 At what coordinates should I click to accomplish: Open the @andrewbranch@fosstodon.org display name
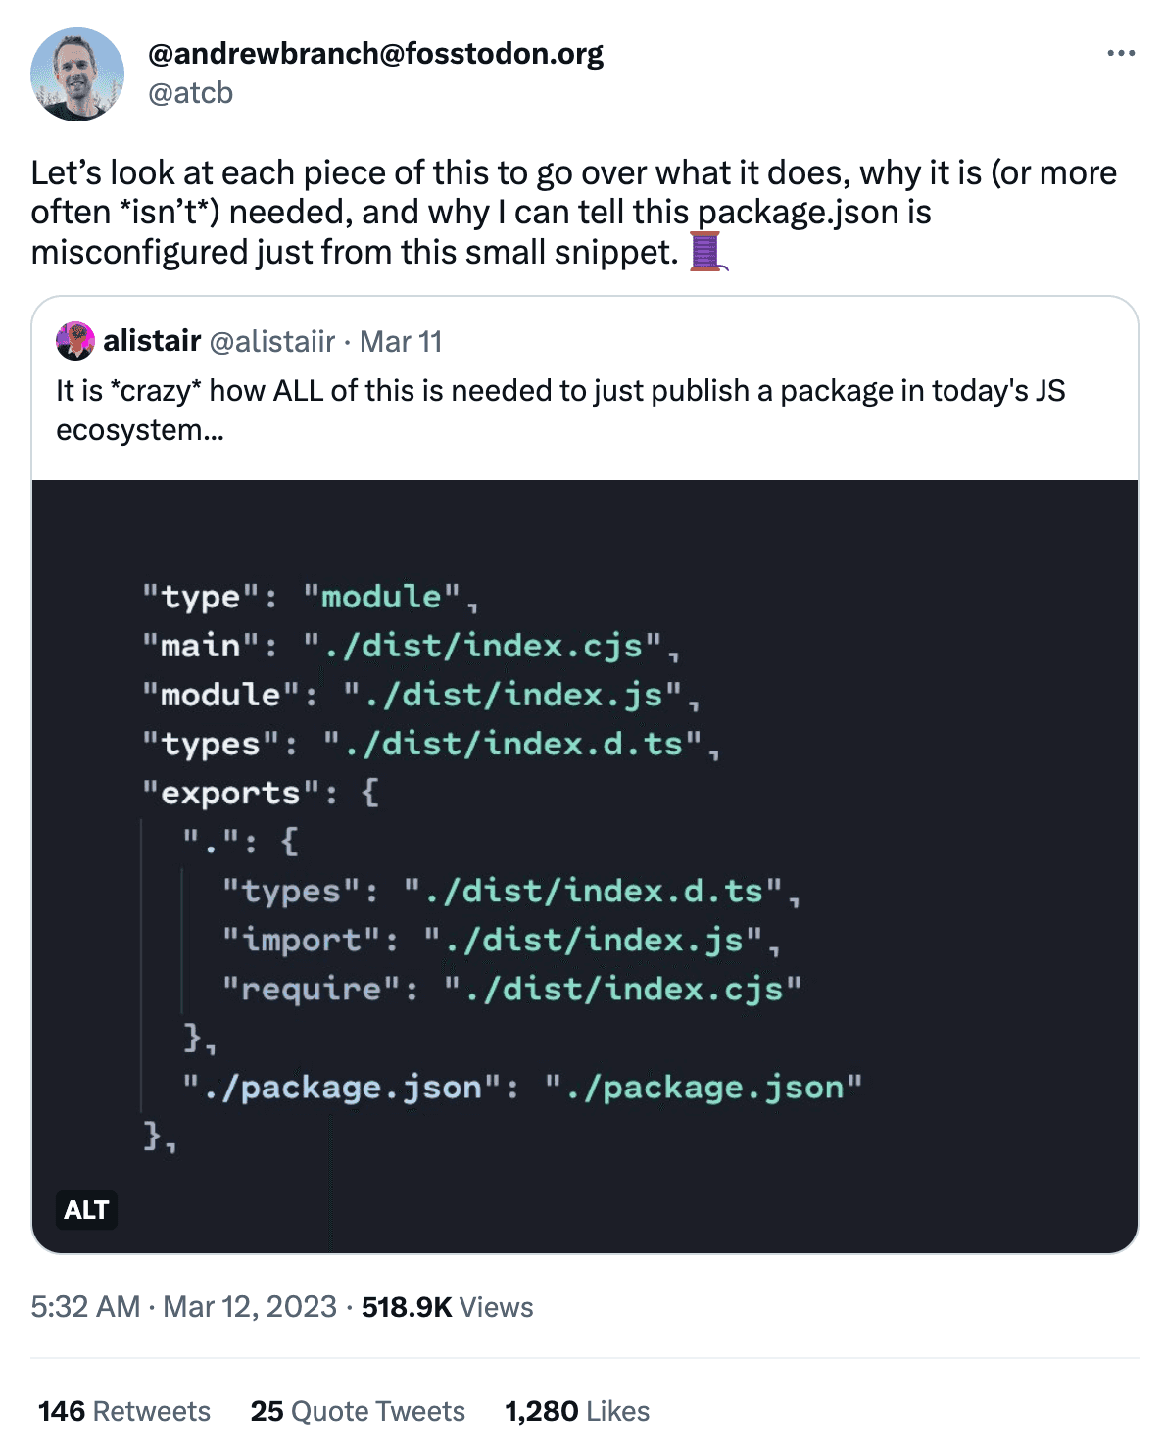pos(375,53)
